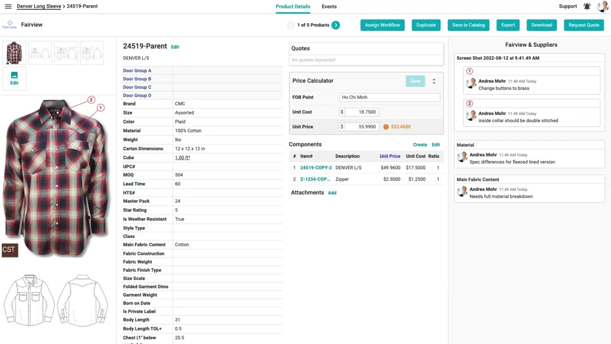Click the Unit Cost input field
Screen dimensions: 611x344
click(361, 112)
